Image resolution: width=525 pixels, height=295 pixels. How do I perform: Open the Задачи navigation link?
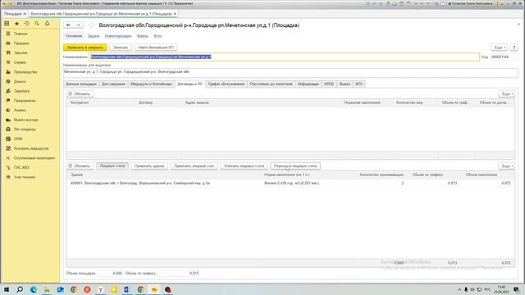(x=94, y=36)
